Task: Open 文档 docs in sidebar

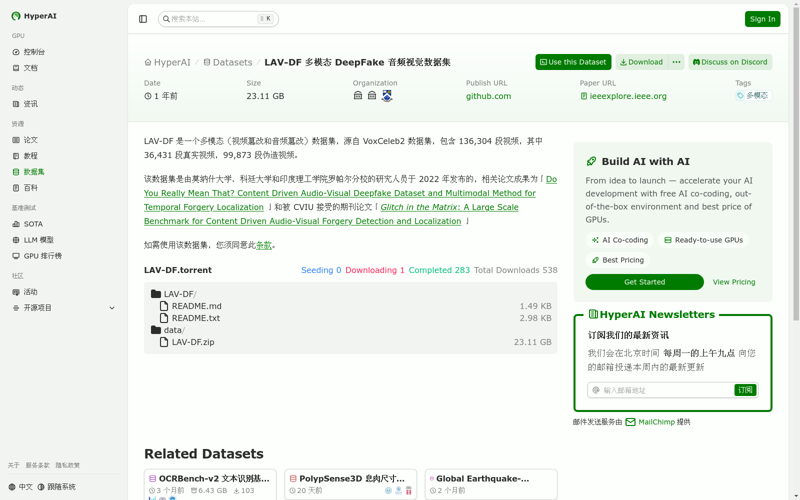Action: (64, 68)
